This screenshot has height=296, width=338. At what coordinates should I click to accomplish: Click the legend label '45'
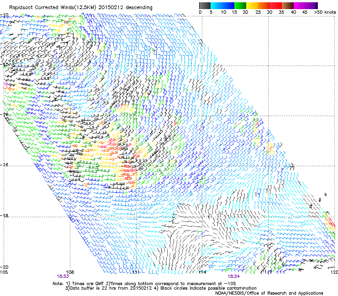(x=305, y=12)
